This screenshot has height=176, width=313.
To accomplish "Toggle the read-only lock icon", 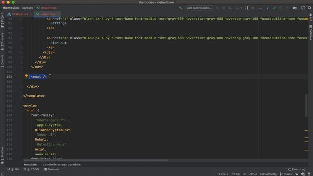I will pyautogui.click(x=297, y=174).
